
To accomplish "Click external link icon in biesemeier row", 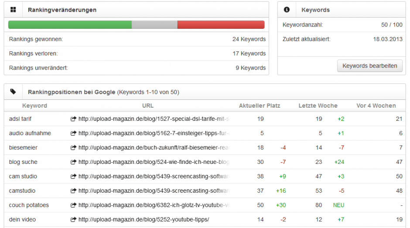I will click(73, 148).
